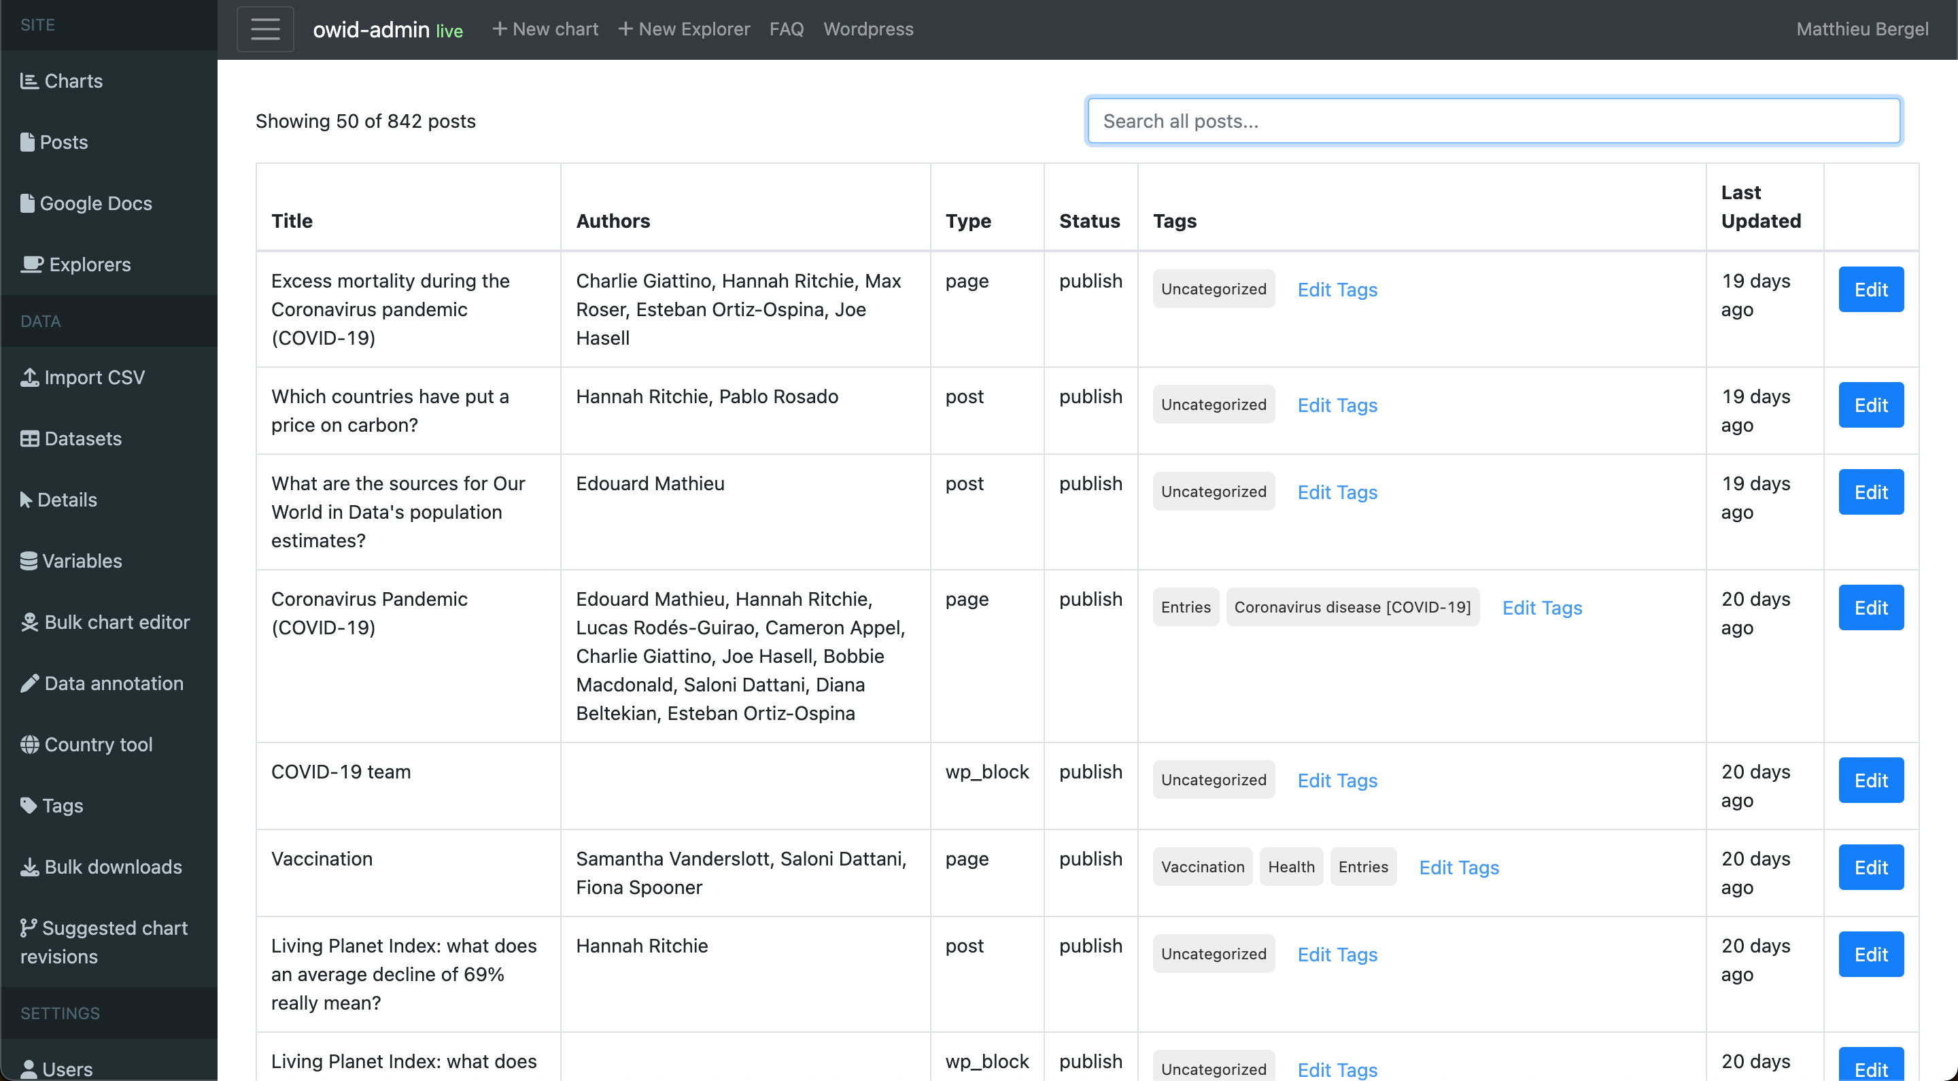Image resolution: width=1958 pixels, height=1081 pixels.
Task: Select the Posts icon in sidebar
Action: coord(28,141)
